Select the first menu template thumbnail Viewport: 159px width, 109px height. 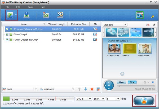[111, 32]
